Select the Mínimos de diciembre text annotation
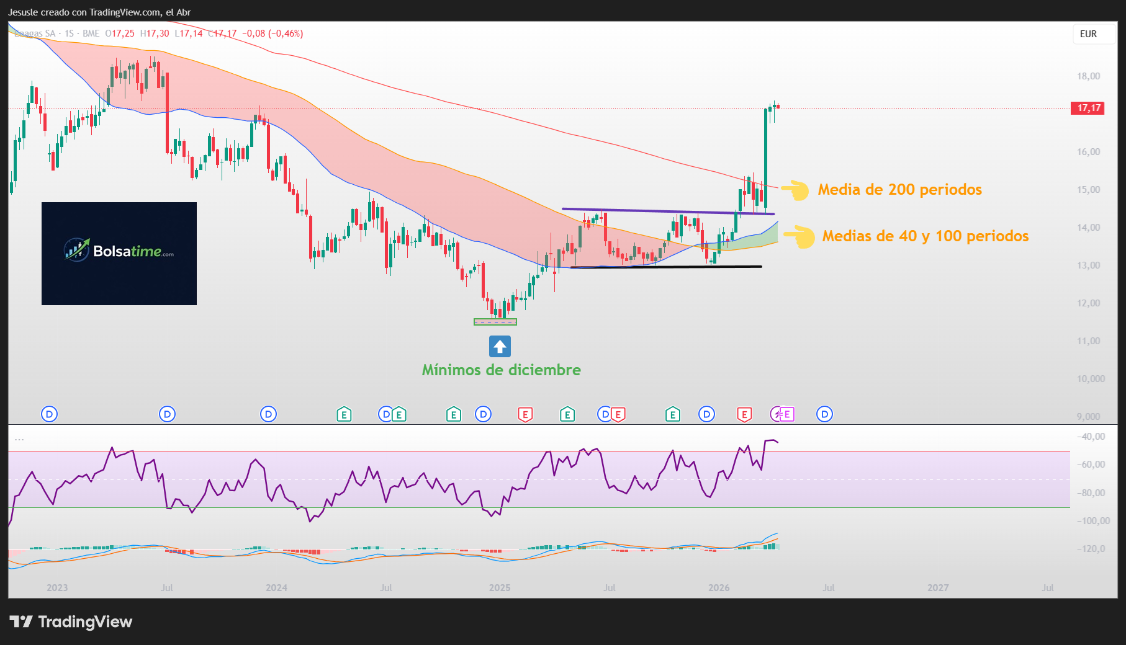Image resolution: width=1126 pixels, height=645 pixels. coord(501,370)
